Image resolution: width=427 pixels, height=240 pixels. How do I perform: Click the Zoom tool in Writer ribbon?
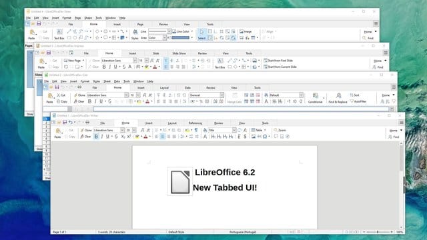point(280,131)
